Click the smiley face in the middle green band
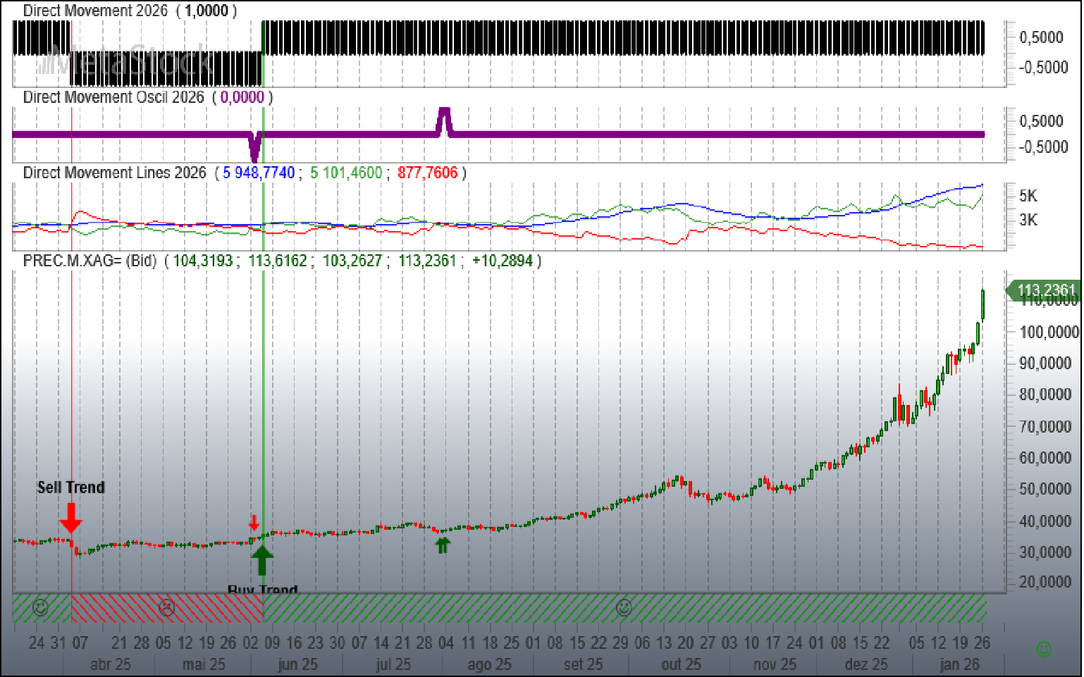This screenshot has width=1084, height=677. pos(624,607)
